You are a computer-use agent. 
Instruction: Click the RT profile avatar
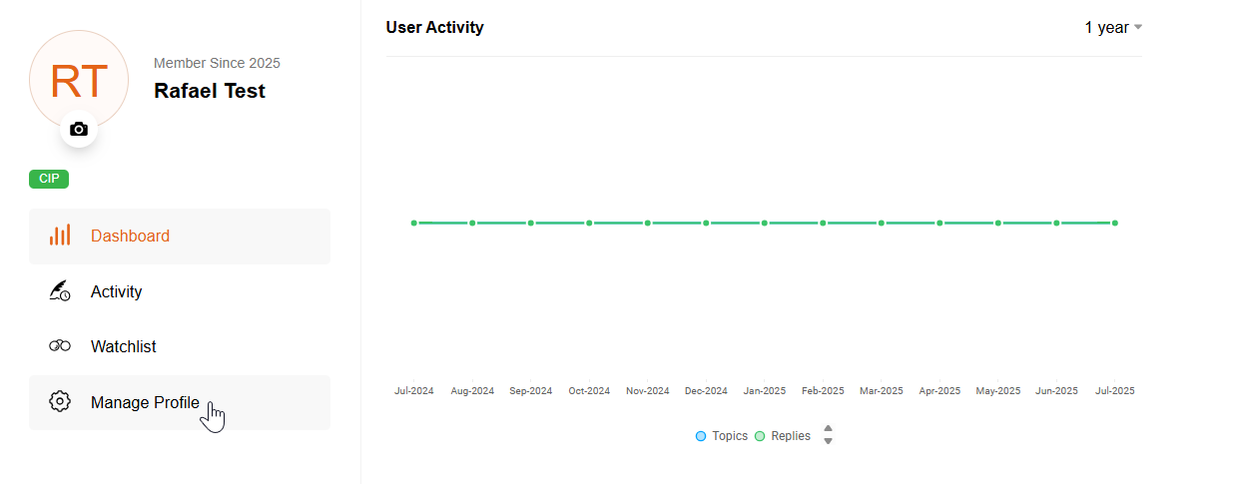point(79,80)
